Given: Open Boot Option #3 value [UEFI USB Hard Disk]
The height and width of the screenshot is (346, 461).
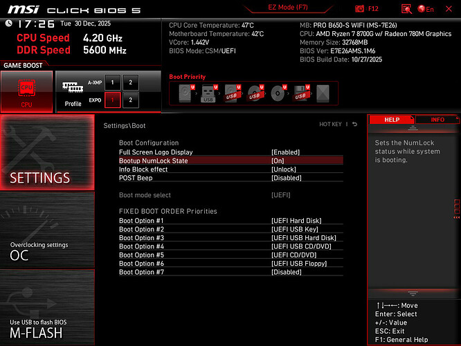Looking at the screenshot, I should click(304, 238).
